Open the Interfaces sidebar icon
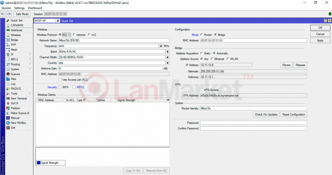Viewport: 332px width, 175px height. click(x=8, y=30)
